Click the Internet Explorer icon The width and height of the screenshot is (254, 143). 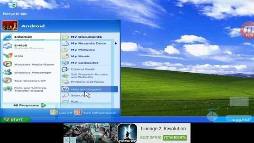pyautogui.click(x=8, y=38)
